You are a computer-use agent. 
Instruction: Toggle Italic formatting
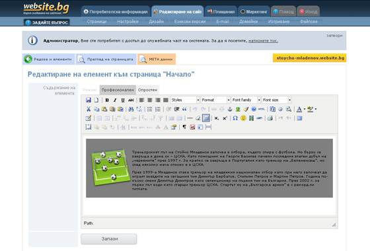(x=115, y=100)
